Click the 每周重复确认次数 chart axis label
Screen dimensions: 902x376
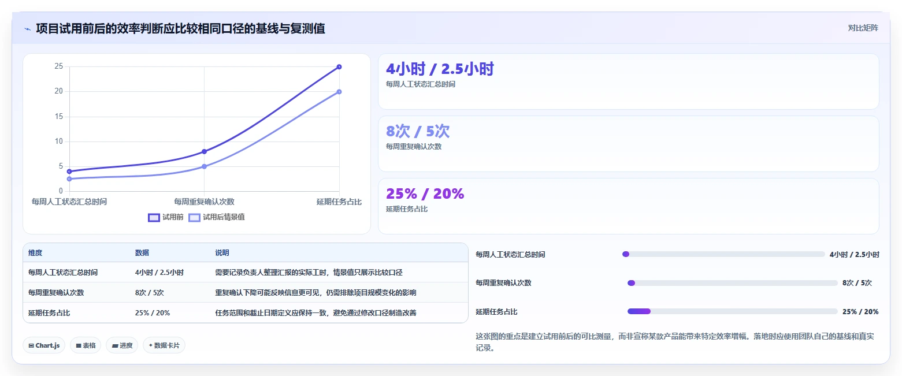204,202
